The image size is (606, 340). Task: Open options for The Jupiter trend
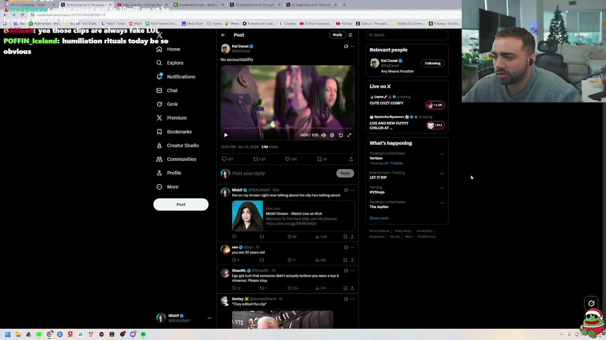(x=442, y=203)
